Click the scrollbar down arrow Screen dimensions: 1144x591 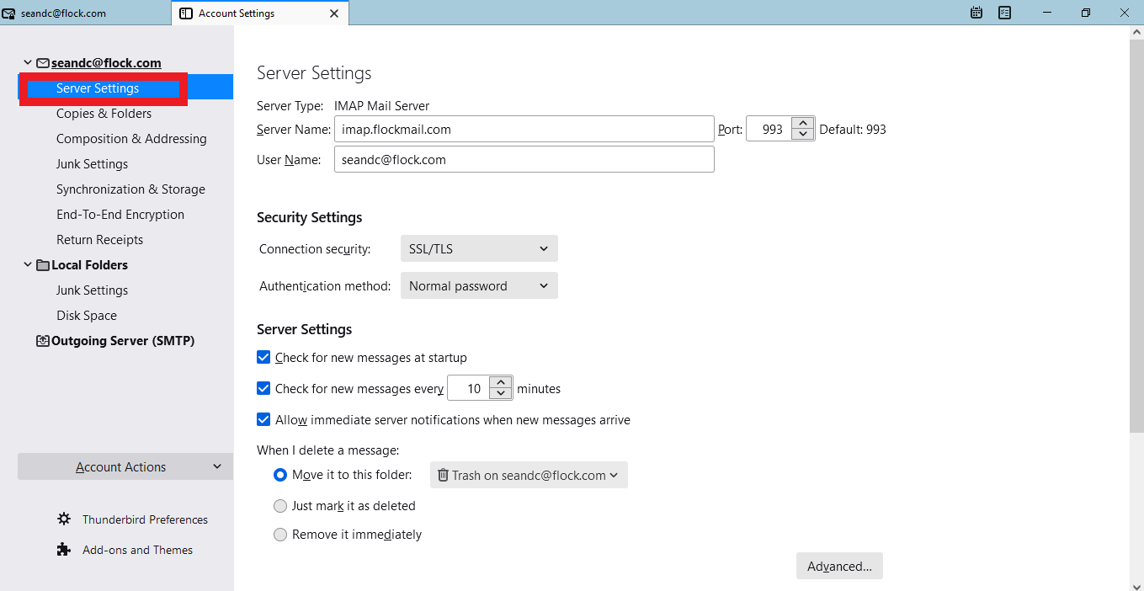pos(1136,584)
